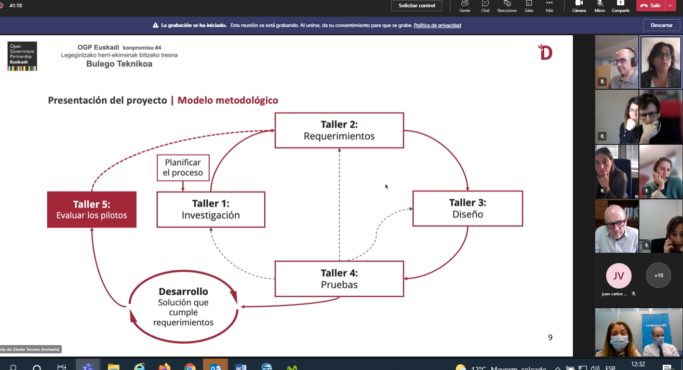Image resolution: width=683 pixels, height=370 pixels.
Task: Click the Solicitar control button
Action: coord(417,6)
